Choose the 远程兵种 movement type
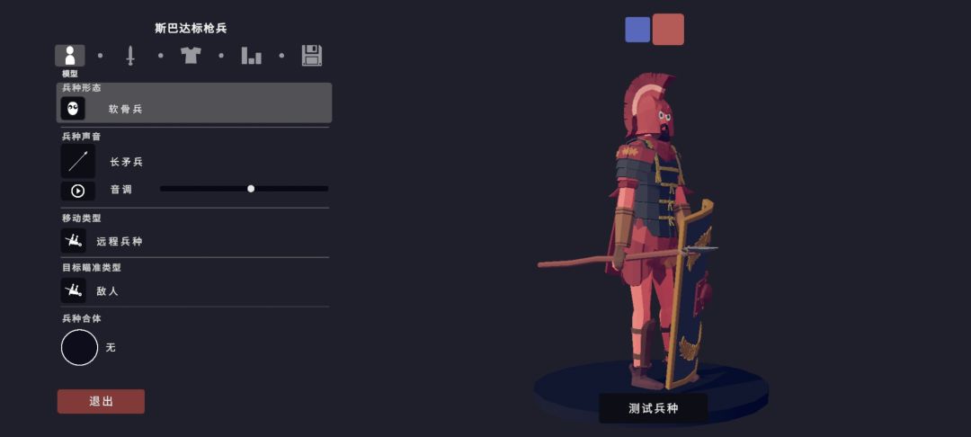This screenshot has width=971, height=437. pos(120,241)
